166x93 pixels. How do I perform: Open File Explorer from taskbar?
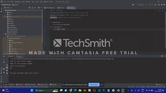point(80,90)
